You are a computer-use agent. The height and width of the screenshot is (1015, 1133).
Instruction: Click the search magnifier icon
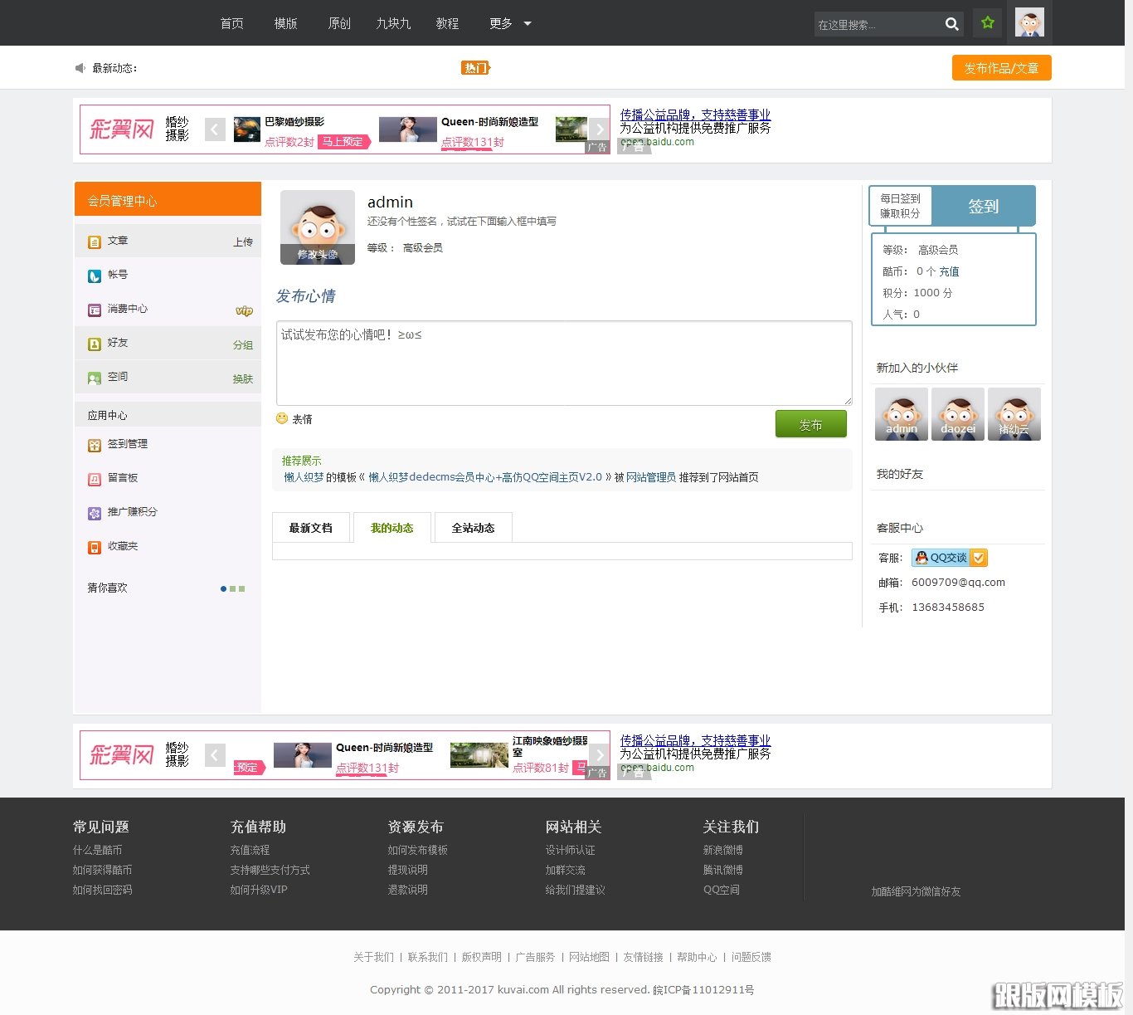pyautogui.click(x=951, y=24)
